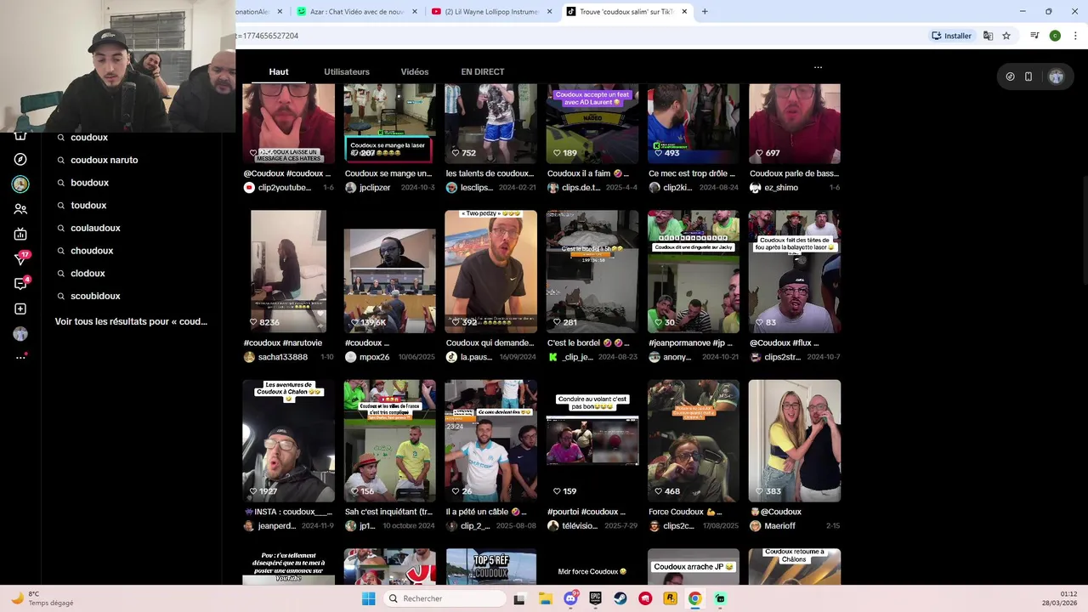
Task: Select the coulaudoux search suggestion
Action: tap(96, 228)
